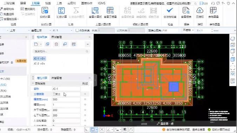Open 云指标 cloud icon
Viewport: 237px width, 133px height.
pos(200,13)
